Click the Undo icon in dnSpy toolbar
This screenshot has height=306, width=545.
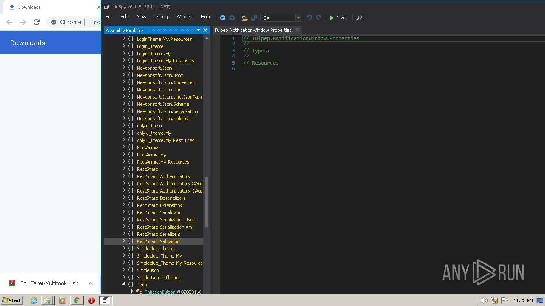click(x=310, y=17)
